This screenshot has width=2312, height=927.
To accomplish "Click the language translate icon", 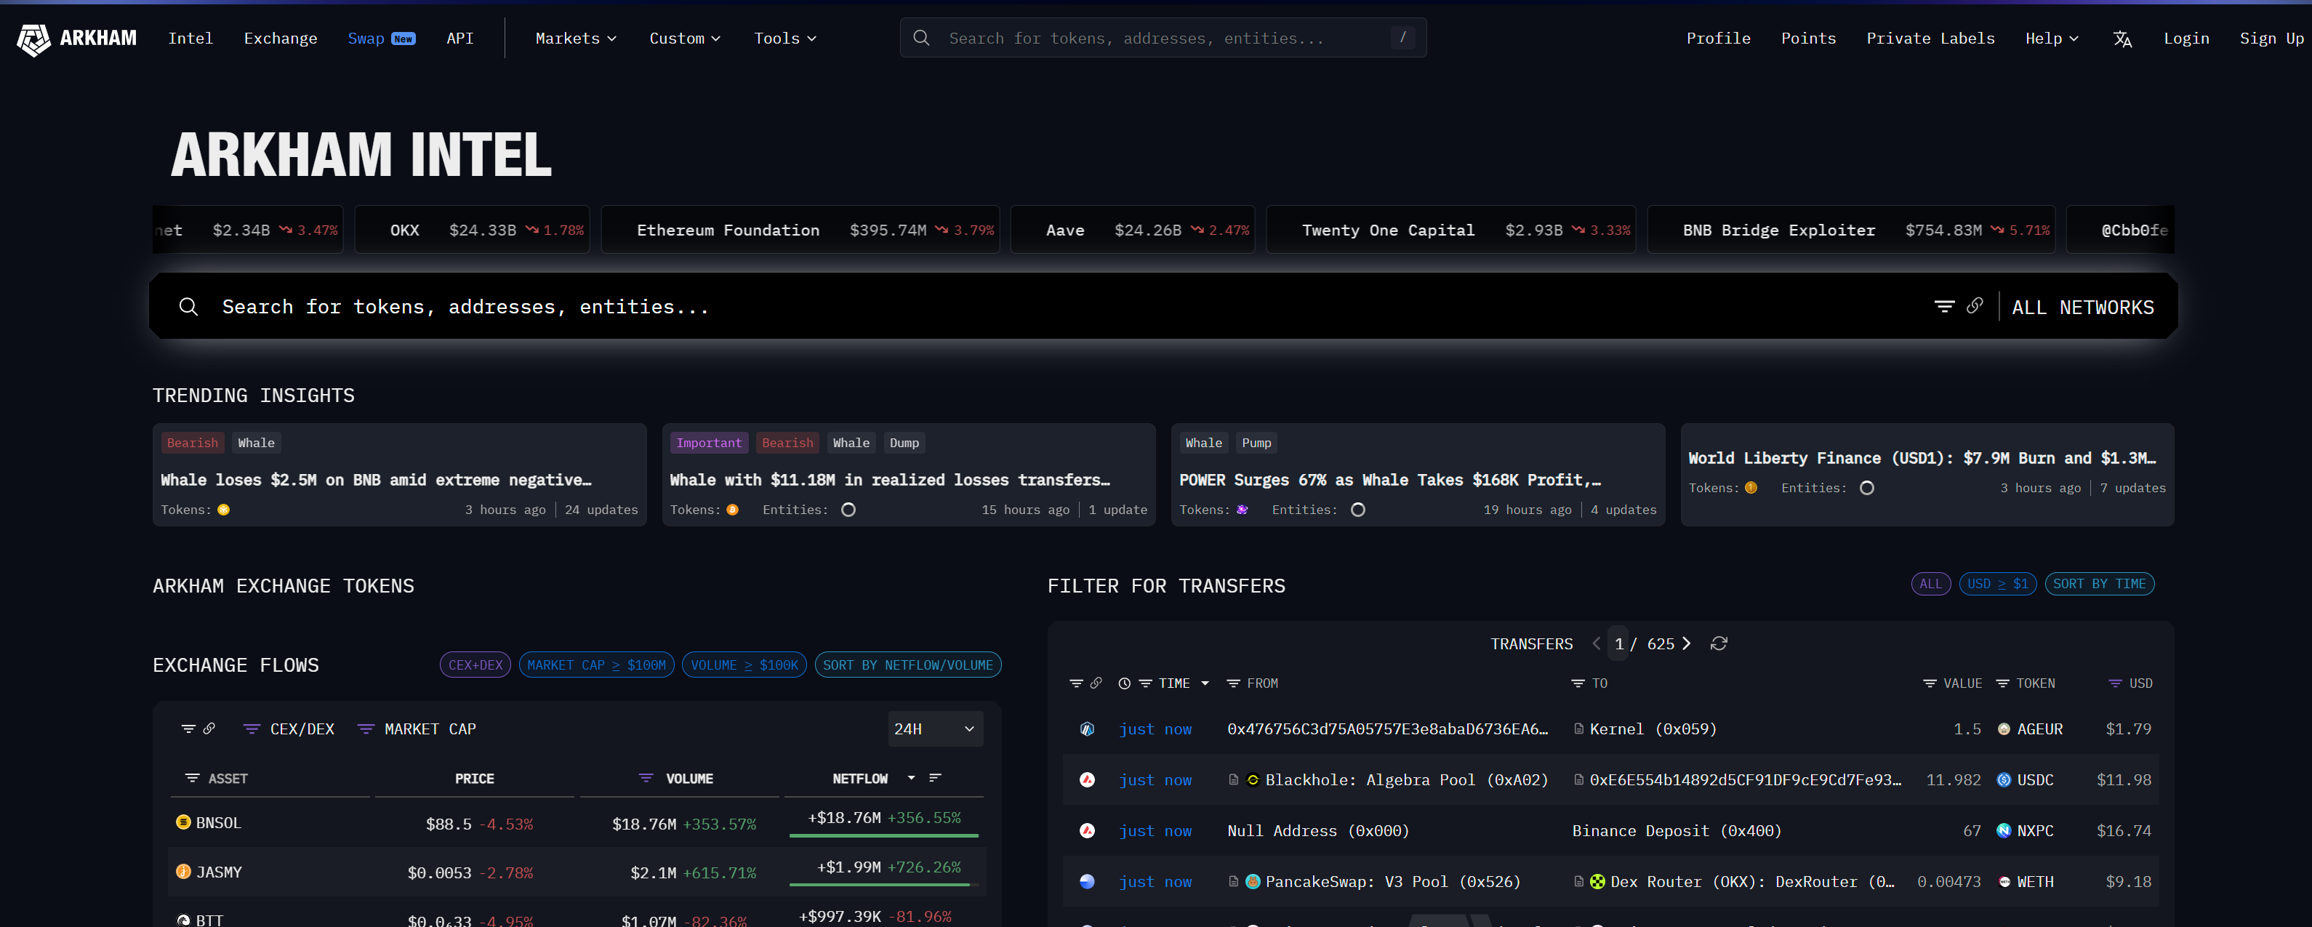I will 2122,39.
